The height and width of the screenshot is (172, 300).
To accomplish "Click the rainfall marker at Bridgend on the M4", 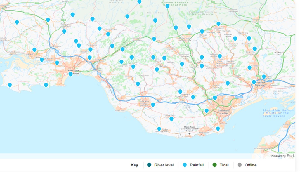I will coord(153,105).
